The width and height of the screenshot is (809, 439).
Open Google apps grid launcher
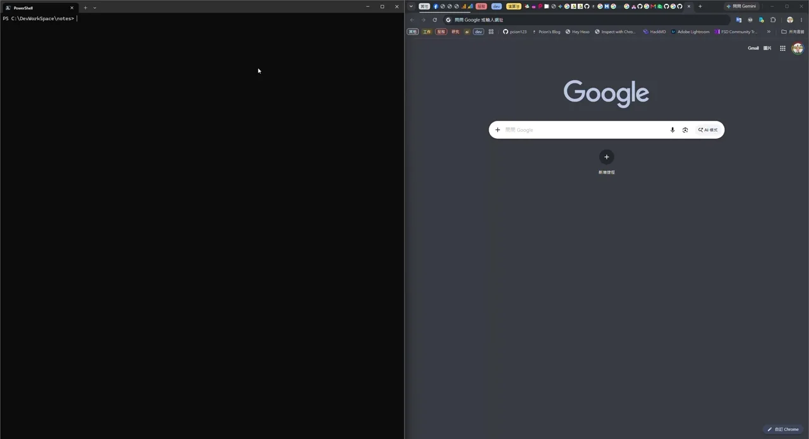click(782, 48)
